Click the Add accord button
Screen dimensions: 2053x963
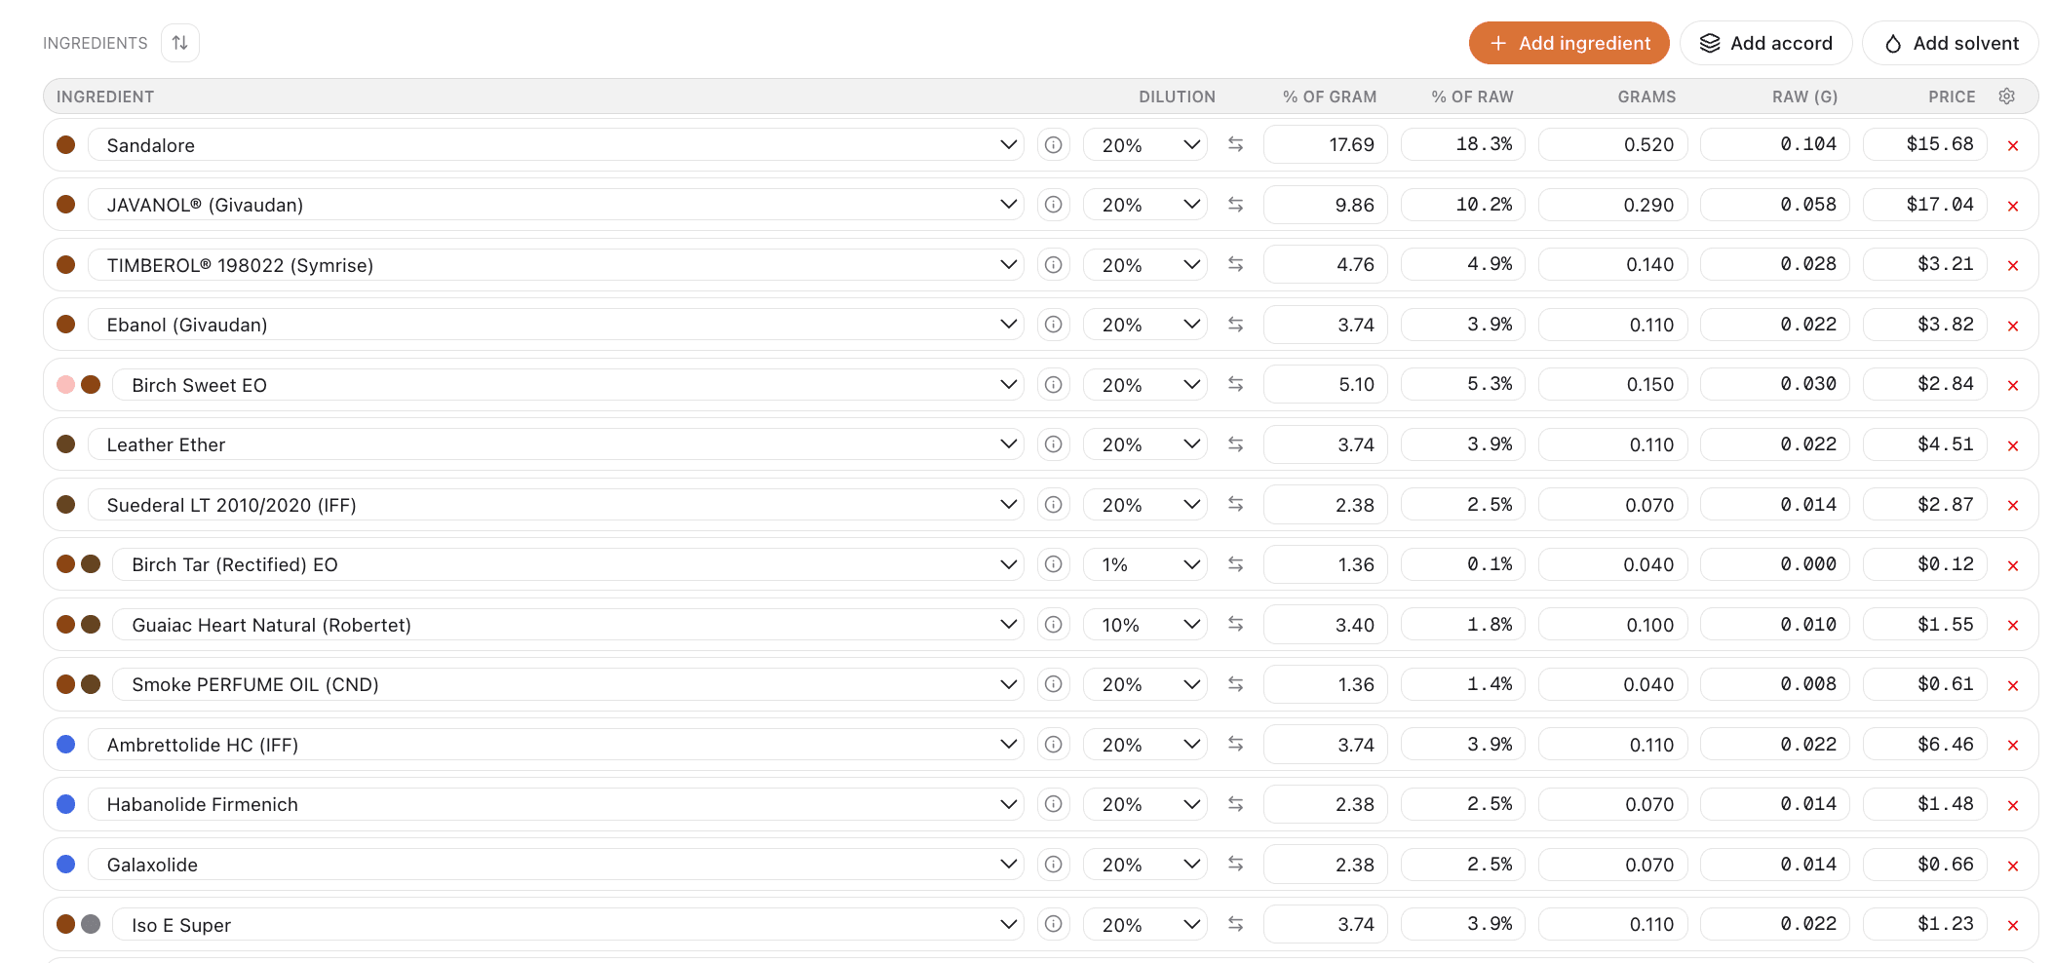1765,43
